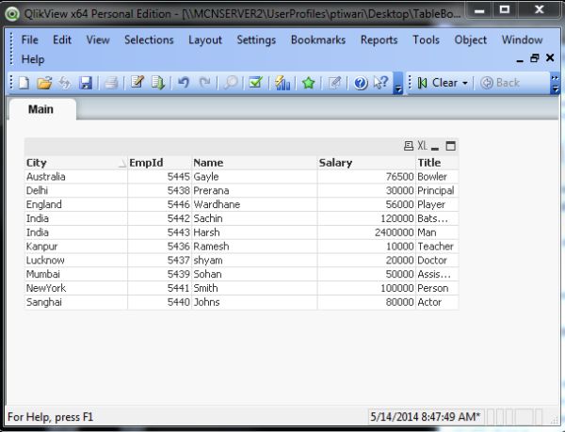Click the Salary column header
This screenshot has height=432, width=565.
pos(366,163)
